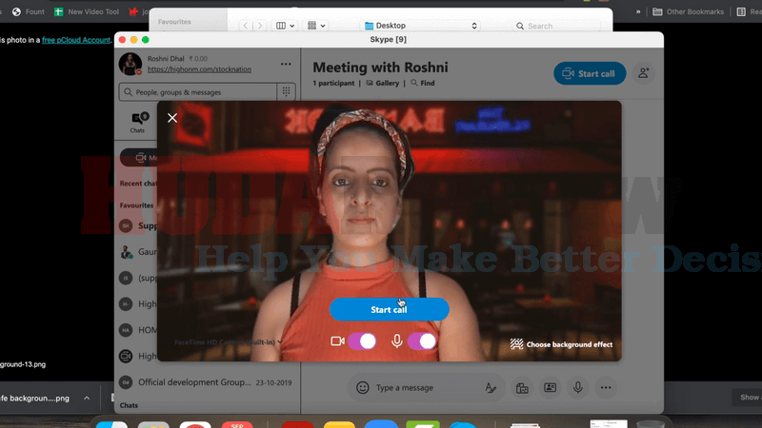Open Choose background effect

pos(561,344)
